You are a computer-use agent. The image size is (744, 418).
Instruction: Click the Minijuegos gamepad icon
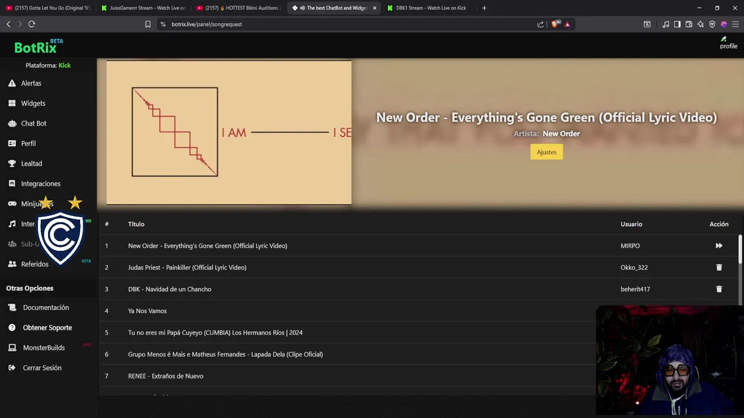pyautogui.click(x=12, y=204)
